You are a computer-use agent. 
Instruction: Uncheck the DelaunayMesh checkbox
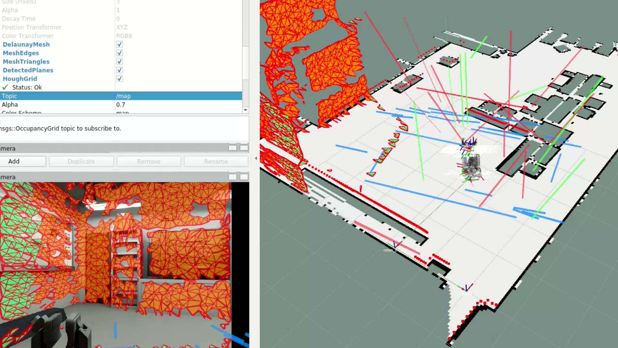click(x=119, y=44)
